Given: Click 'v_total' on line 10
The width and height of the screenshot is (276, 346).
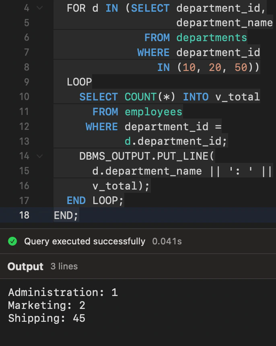Looking at the screenshot, I should tap(237, 97).
